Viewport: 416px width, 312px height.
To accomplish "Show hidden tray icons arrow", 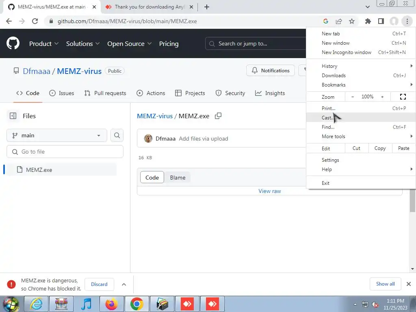I will [x=355, y=305].
